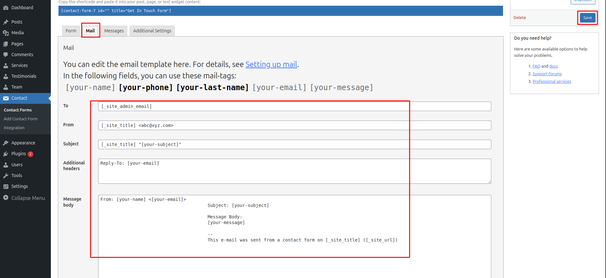Open the Settings sliders icon

[6, 186]
